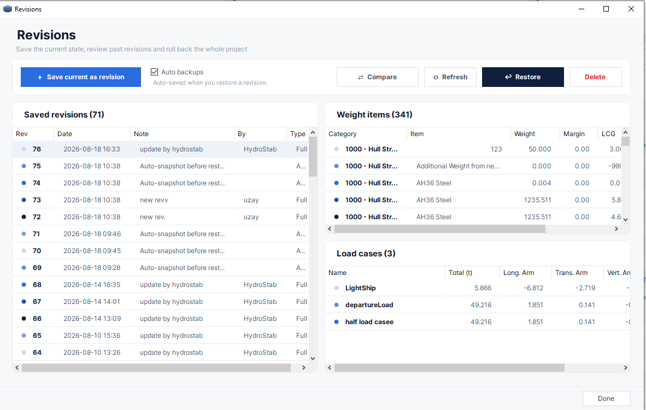Select the half load casee row
This screenshot has height=410, width=646.
click(x=478, y=322)
